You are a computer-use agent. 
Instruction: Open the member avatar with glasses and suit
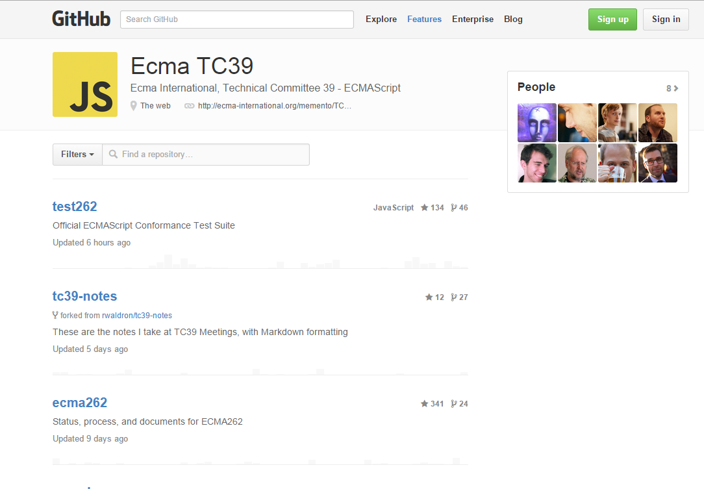(x=658, y=163)
